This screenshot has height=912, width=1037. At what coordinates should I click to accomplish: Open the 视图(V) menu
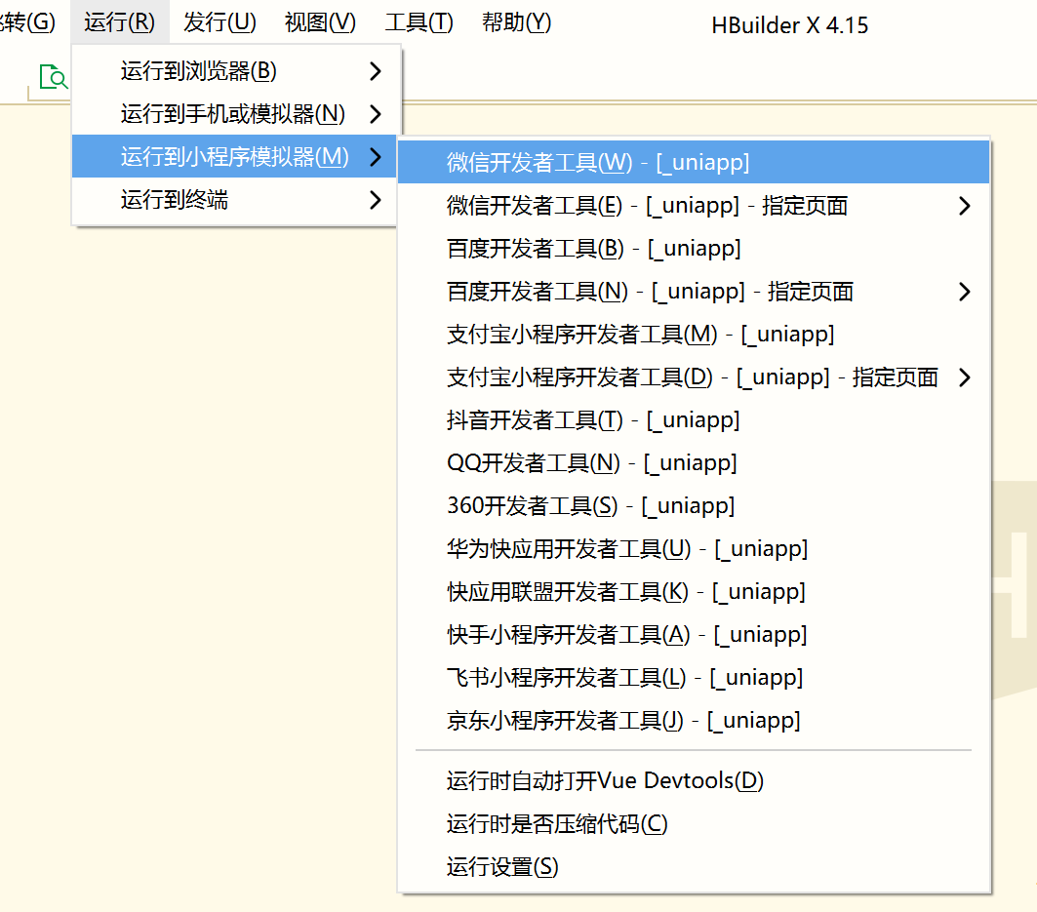coord(320,22)
